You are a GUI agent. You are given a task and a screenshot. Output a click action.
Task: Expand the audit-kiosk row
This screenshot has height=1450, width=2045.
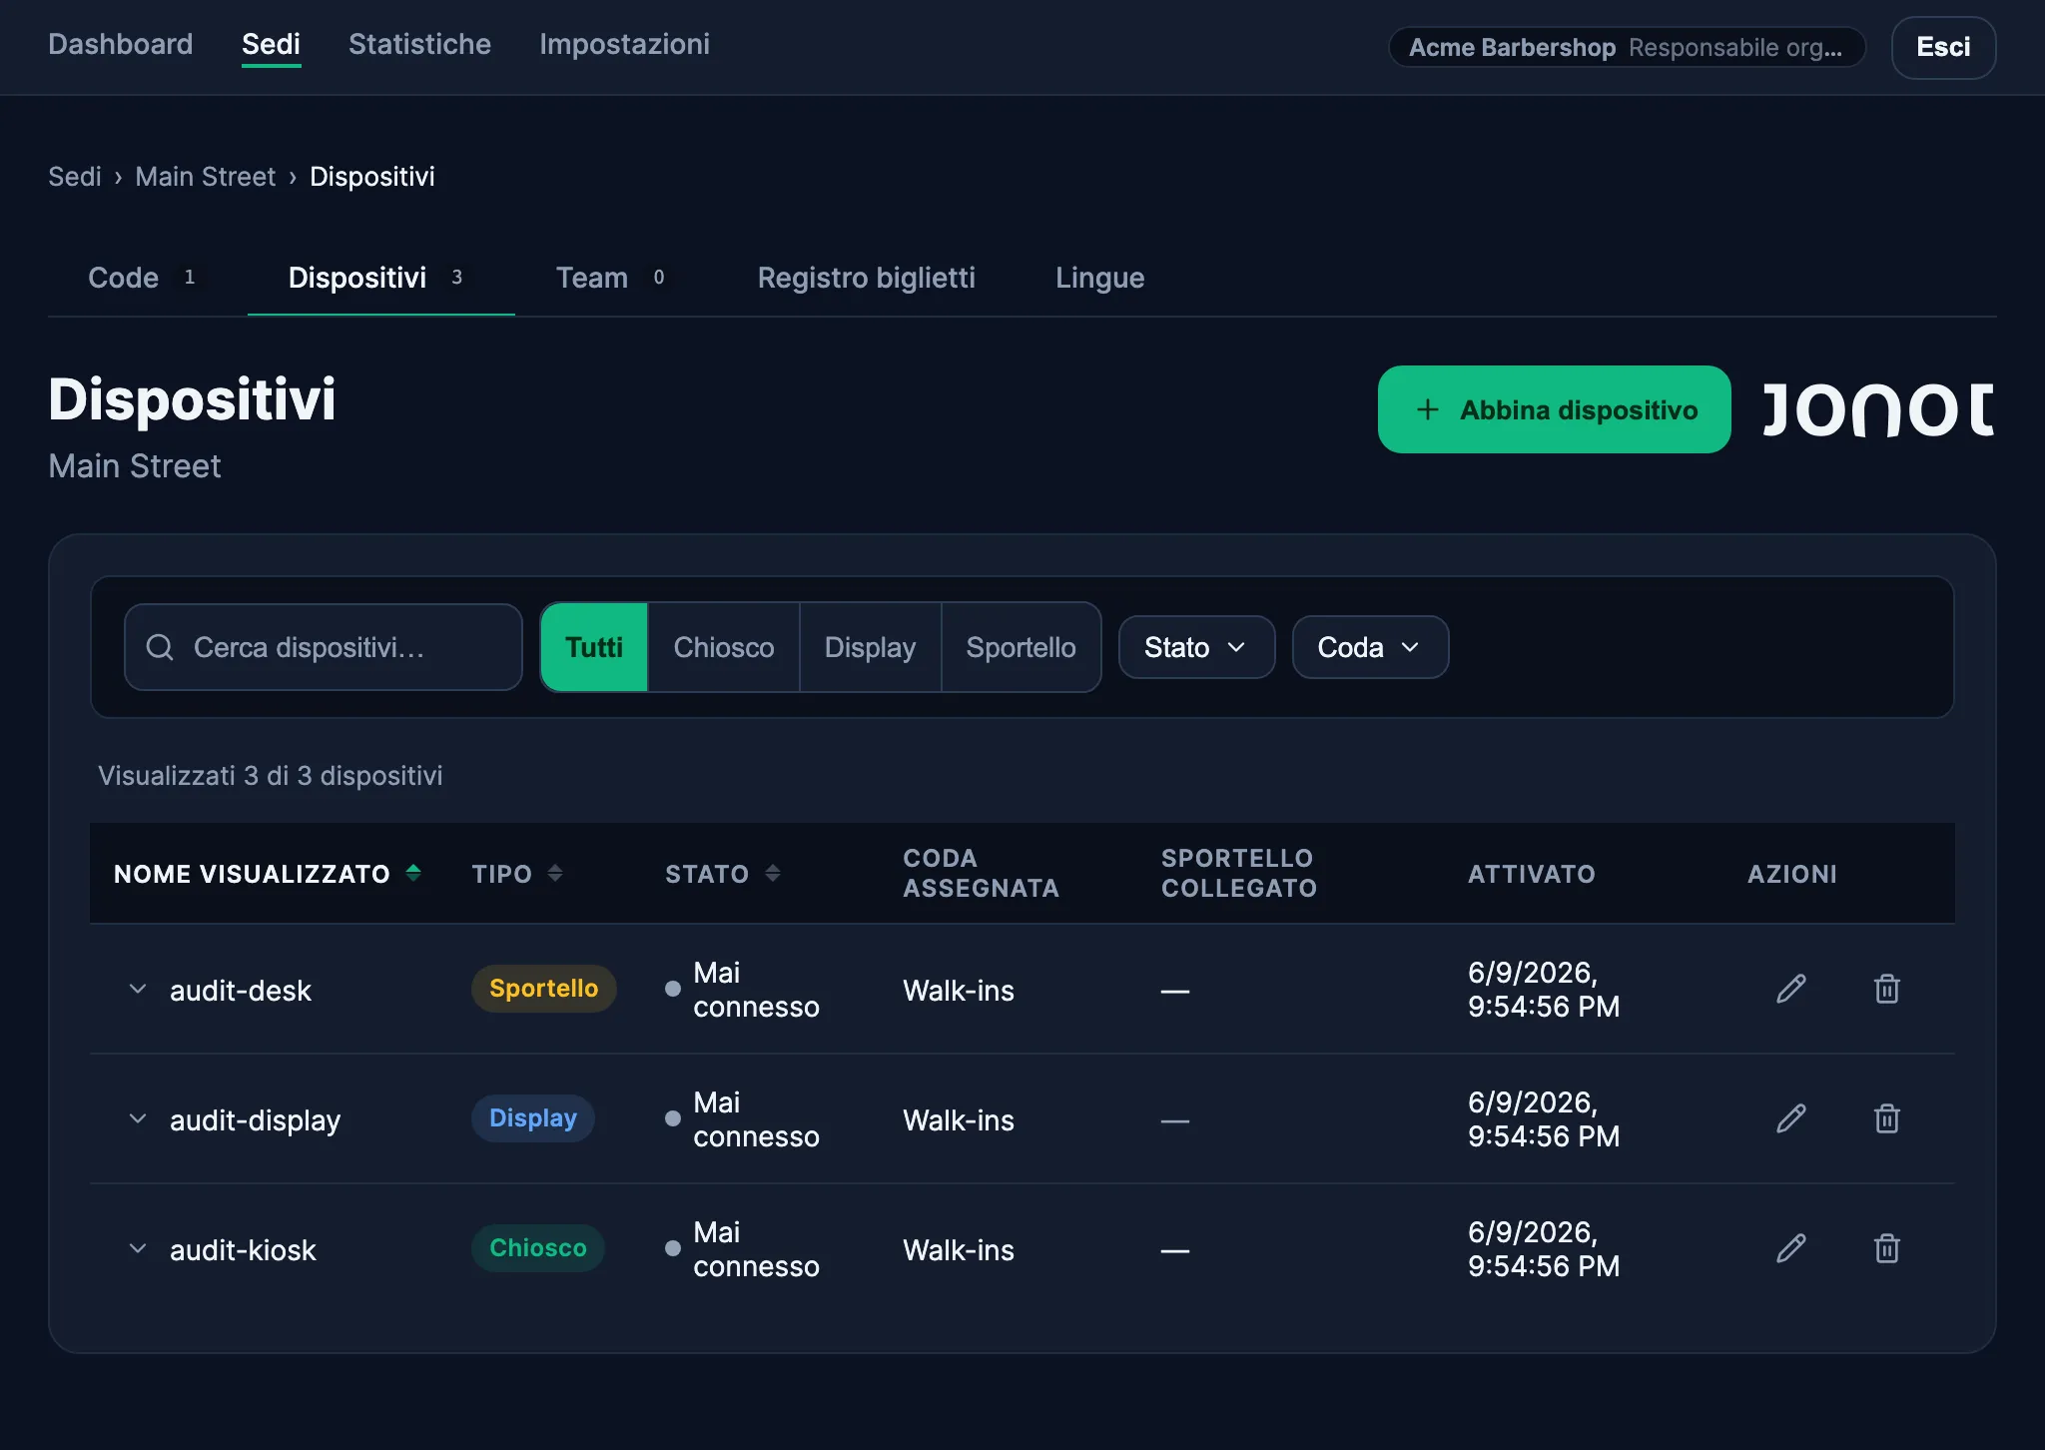tap(138, 1248)
